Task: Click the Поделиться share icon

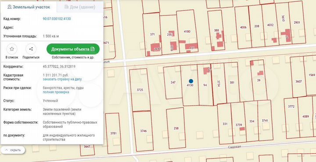Action: [x=31, y=49]
